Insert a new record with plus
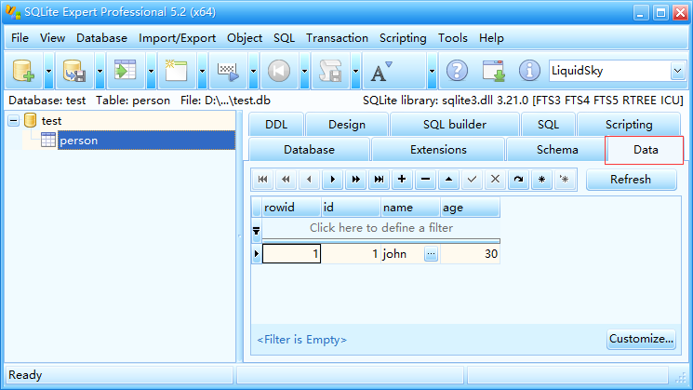693x390 pixels. [x=402, y=179]
